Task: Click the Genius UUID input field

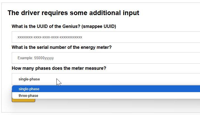Action: pyautogui.click(x=106, y=37)
